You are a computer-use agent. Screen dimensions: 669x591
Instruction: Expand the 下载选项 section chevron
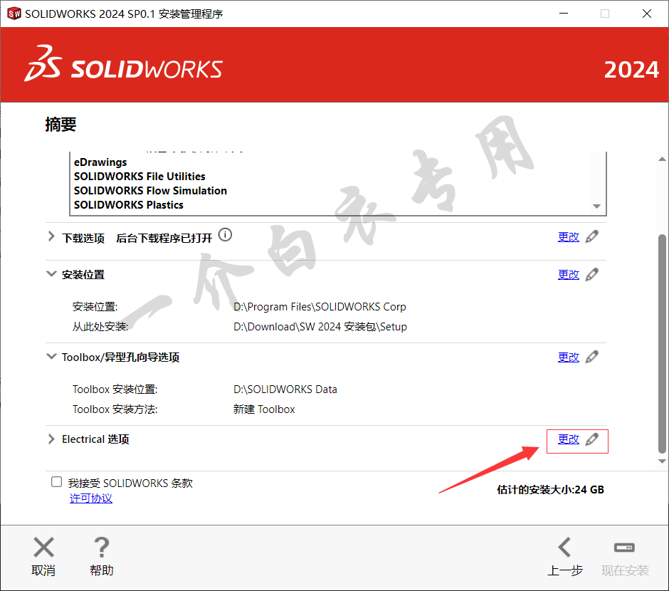(x=51, y=236)
